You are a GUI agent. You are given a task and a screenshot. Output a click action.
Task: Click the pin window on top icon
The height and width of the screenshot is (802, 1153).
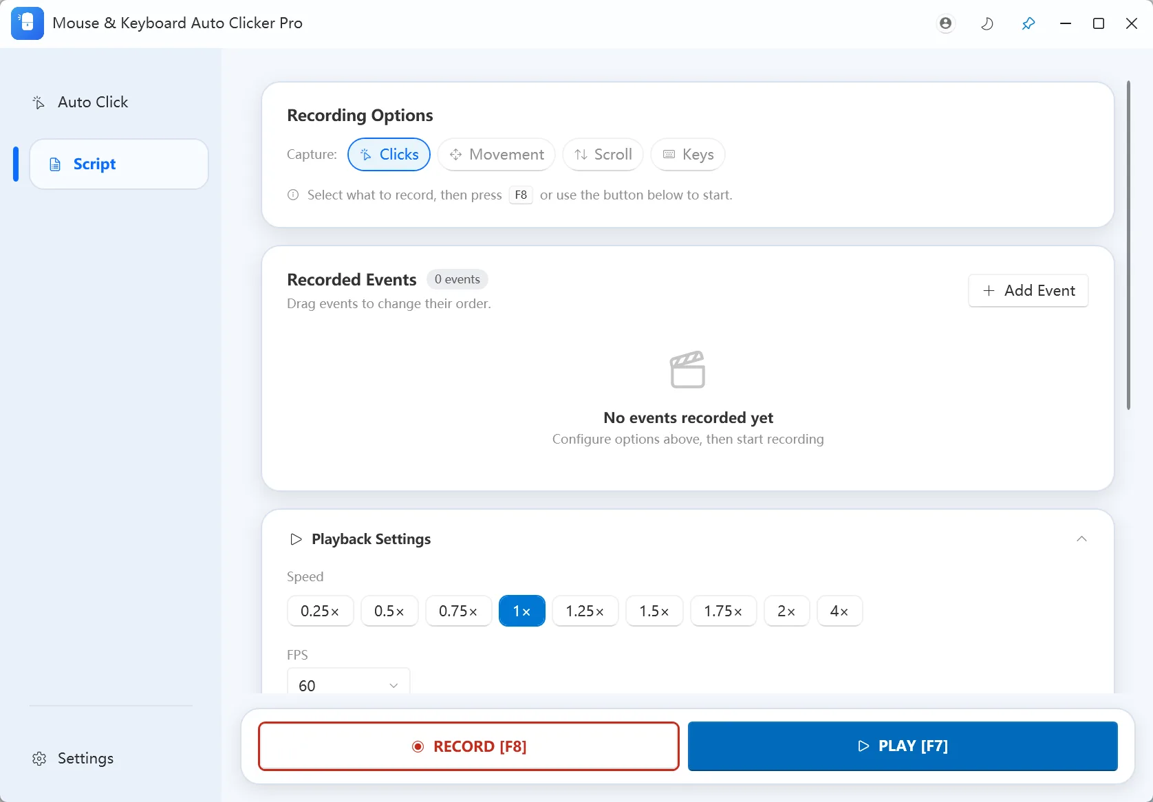pyautogui.click(x=1028, y=23)
